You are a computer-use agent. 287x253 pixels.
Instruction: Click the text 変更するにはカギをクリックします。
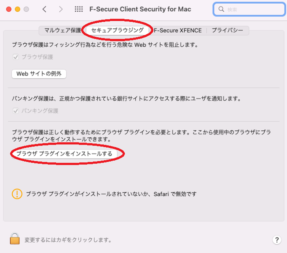click(x=68, y=240)
